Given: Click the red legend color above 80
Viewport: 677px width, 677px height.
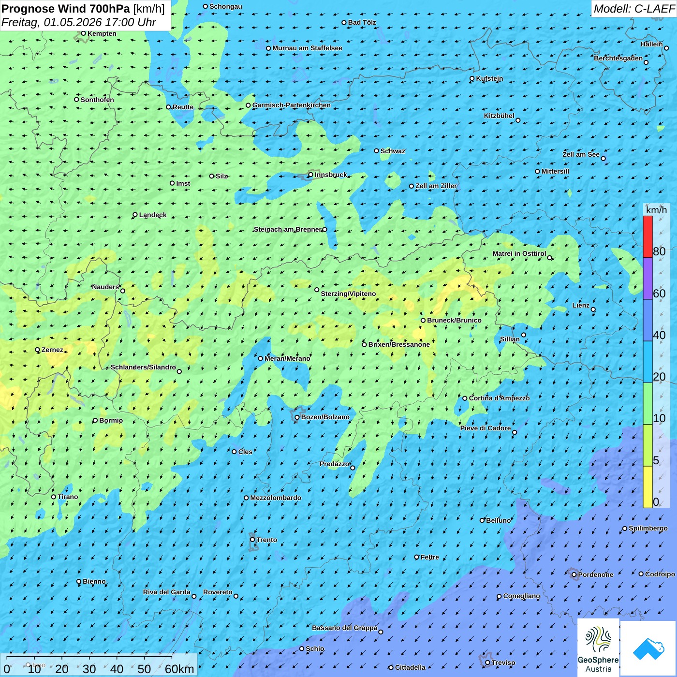Looking at the screenshot, I should 648,236.
